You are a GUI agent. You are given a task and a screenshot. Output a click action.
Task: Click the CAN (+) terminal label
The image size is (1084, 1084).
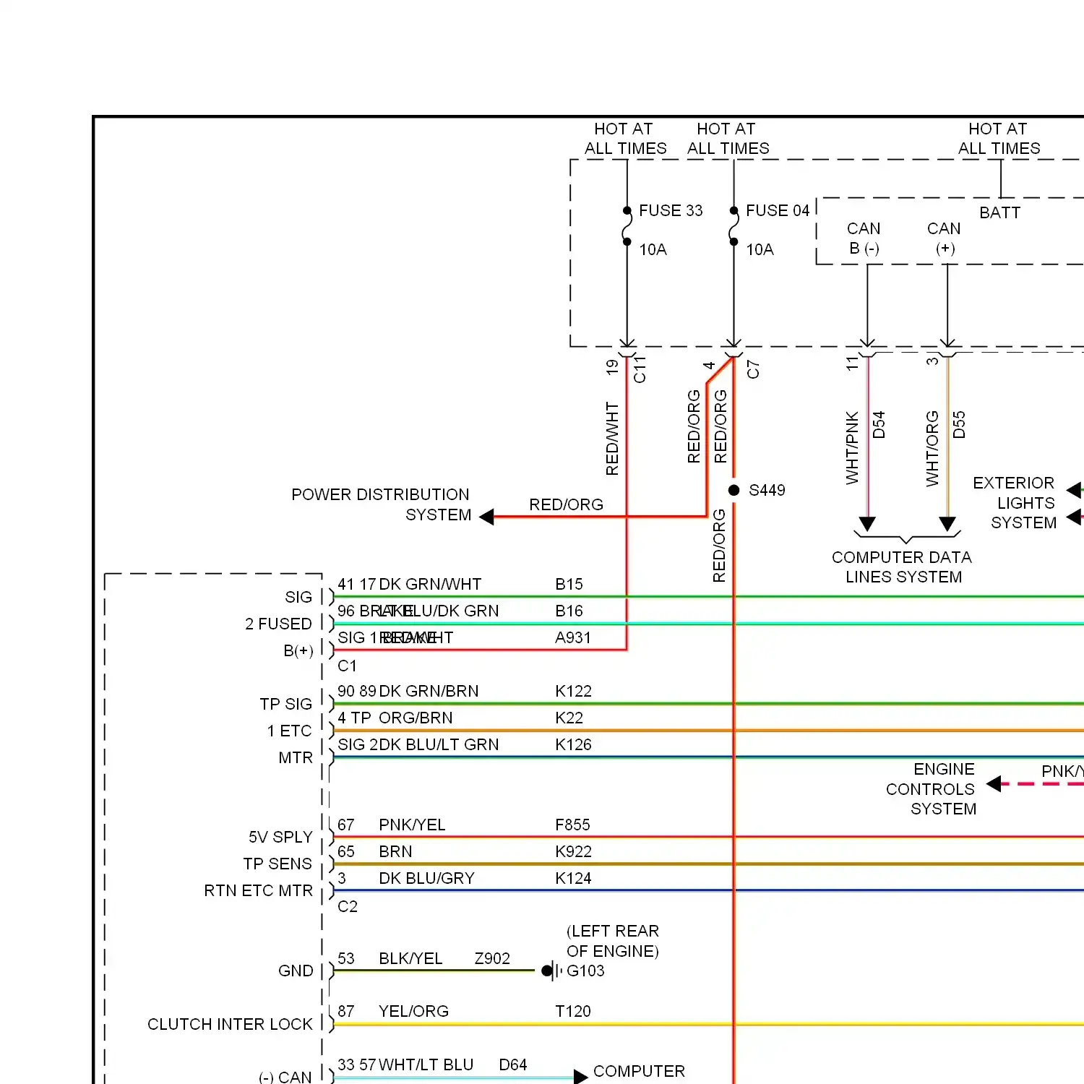coord(944,238)
